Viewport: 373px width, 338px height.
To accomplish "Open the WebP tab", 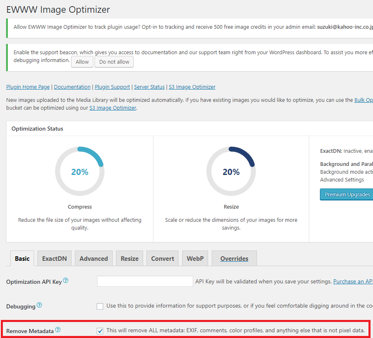I will pyautogui.click(x=195, y=258).
